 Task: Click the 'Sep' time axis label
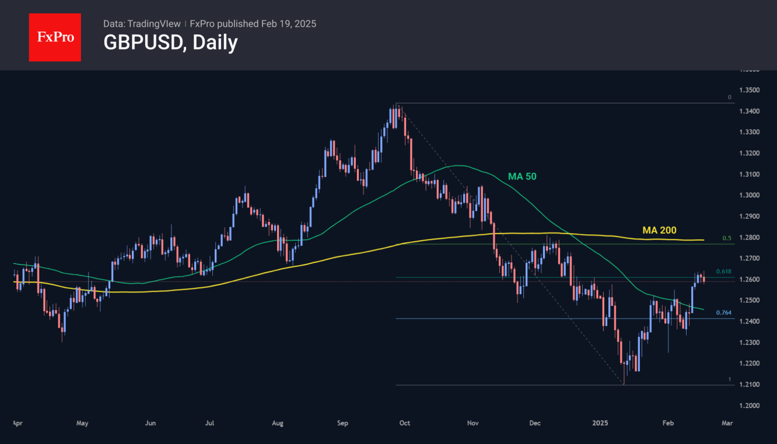tap(342, 423)
